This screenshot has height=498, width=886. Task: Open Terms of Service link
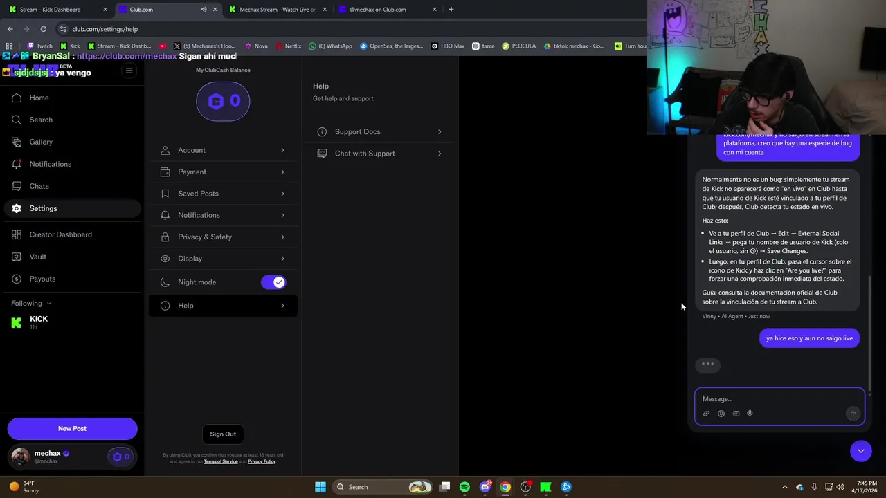pyautogui.click(x=221, y=461)
